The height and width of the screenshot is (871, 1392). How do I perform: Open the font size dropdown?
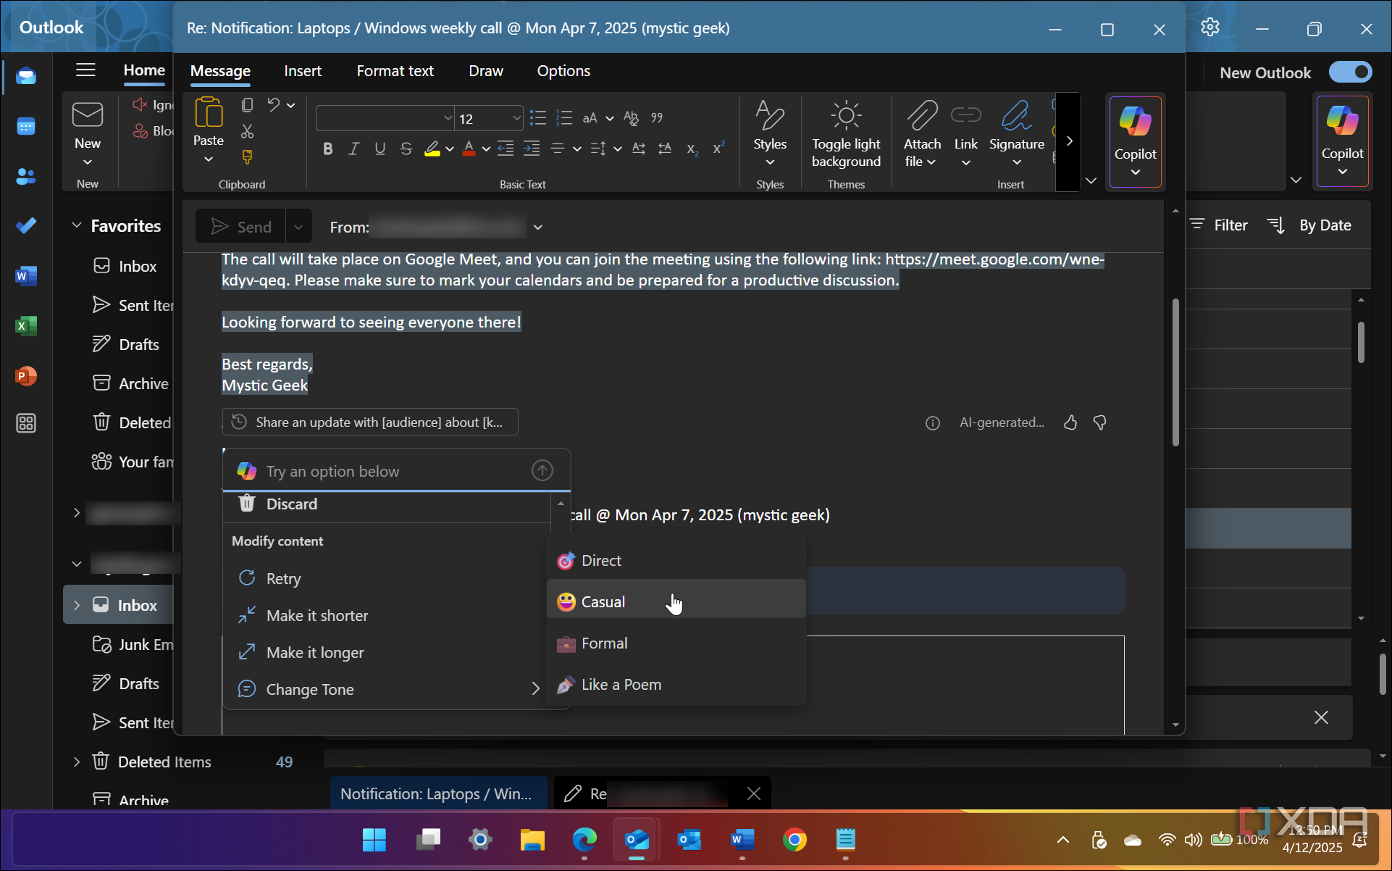click(516, 117)
